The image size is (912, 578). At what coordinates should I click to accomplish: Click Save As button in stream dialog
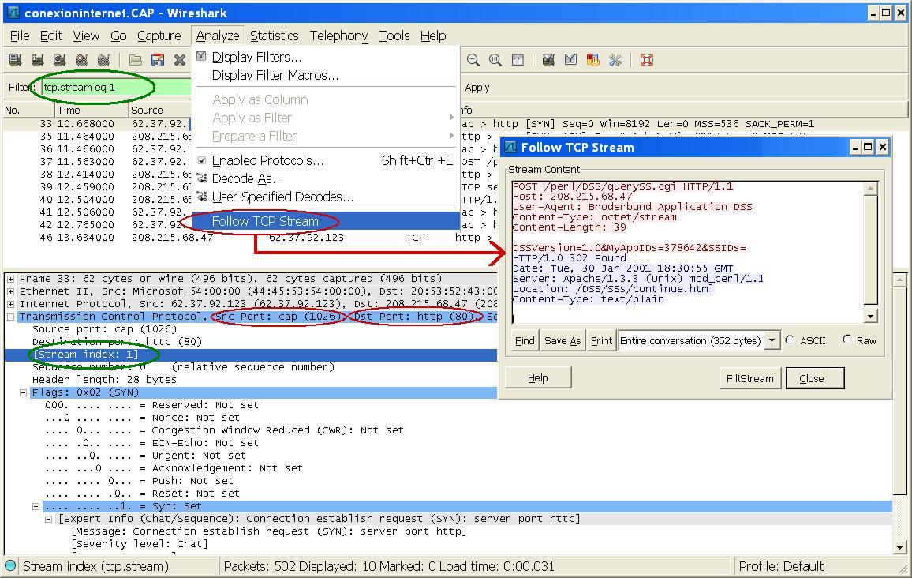[563, 340]
